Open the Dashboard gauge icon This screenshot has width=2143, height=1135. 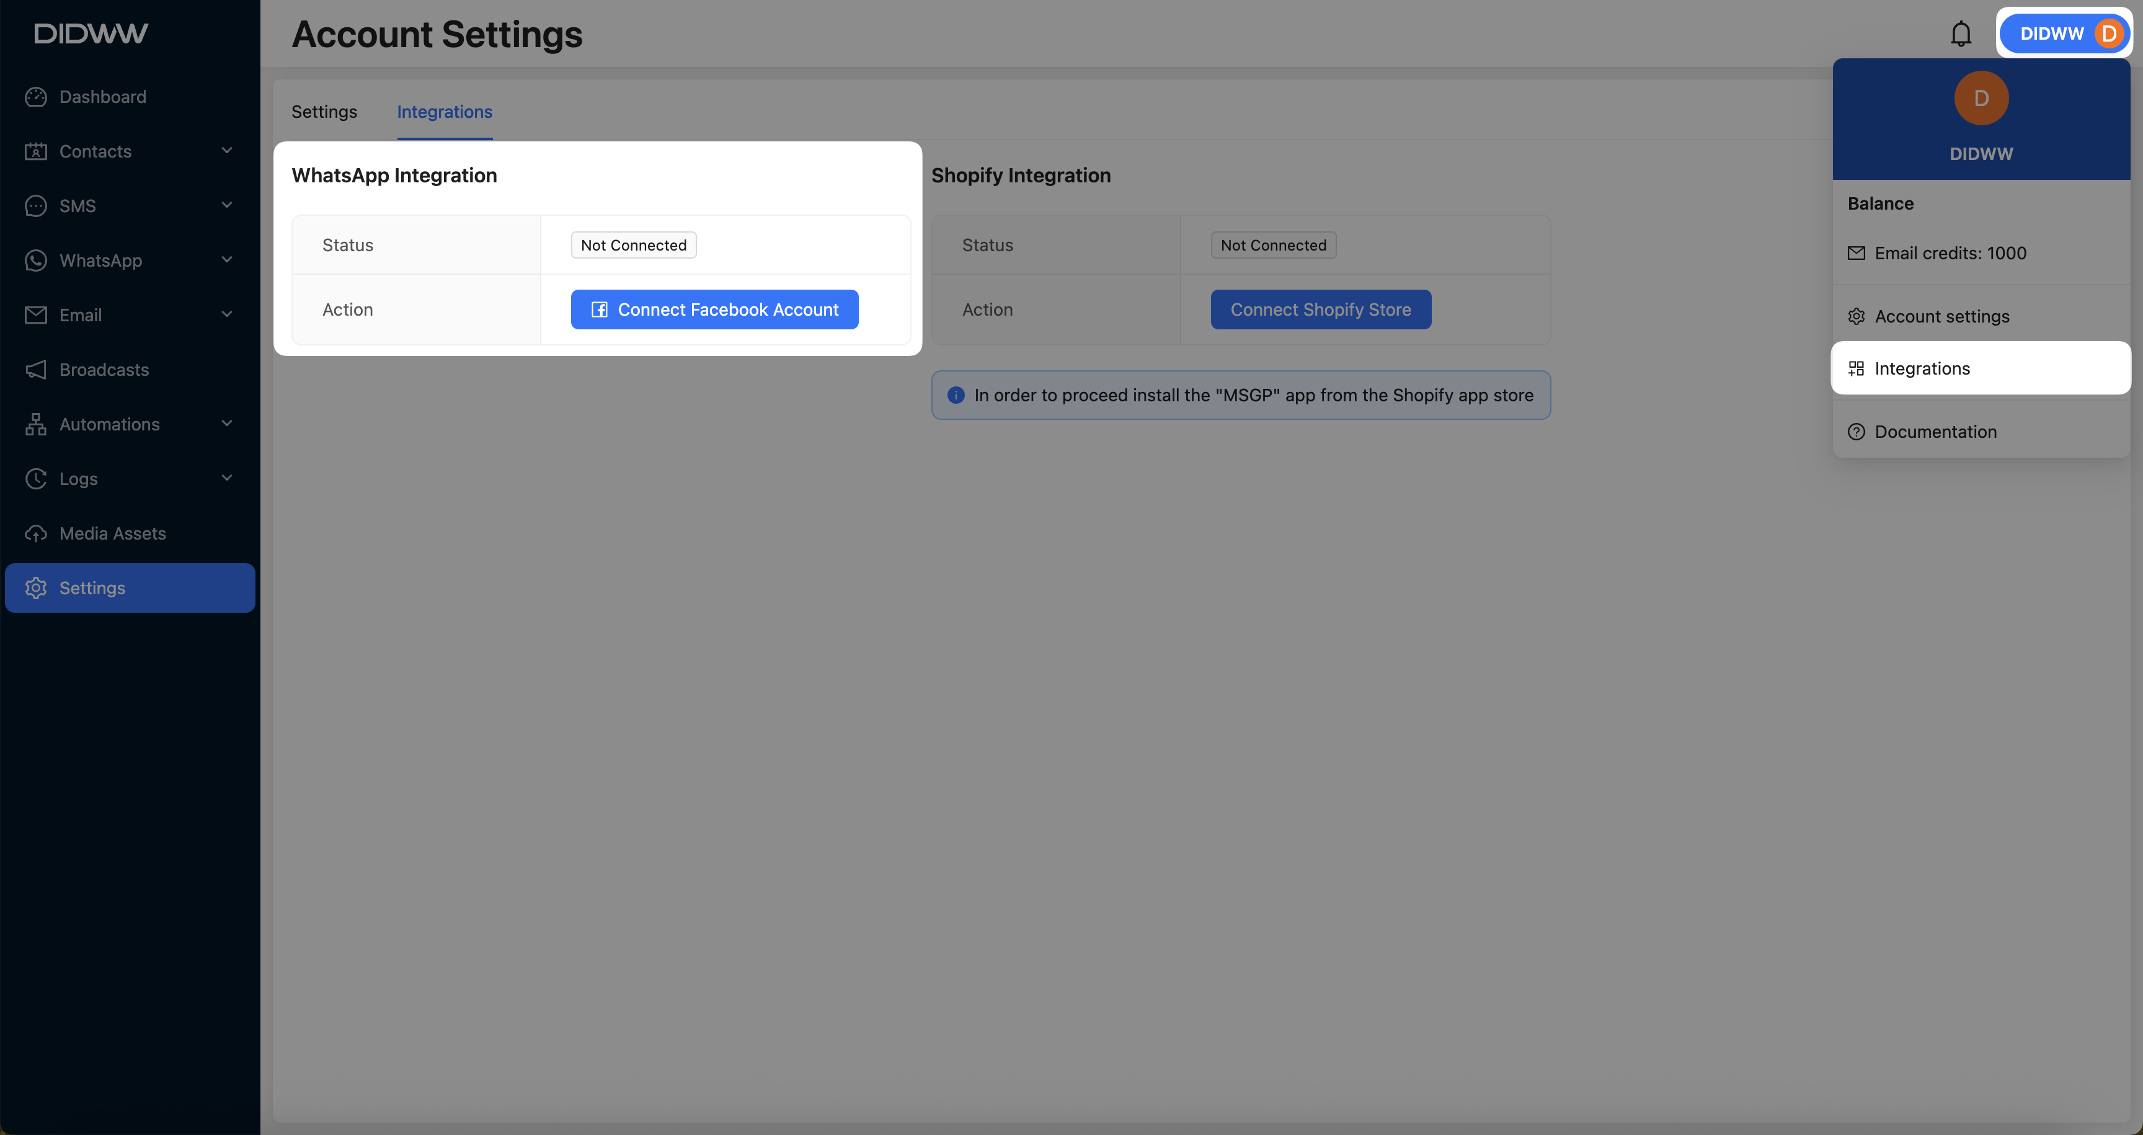click(36, 97)
